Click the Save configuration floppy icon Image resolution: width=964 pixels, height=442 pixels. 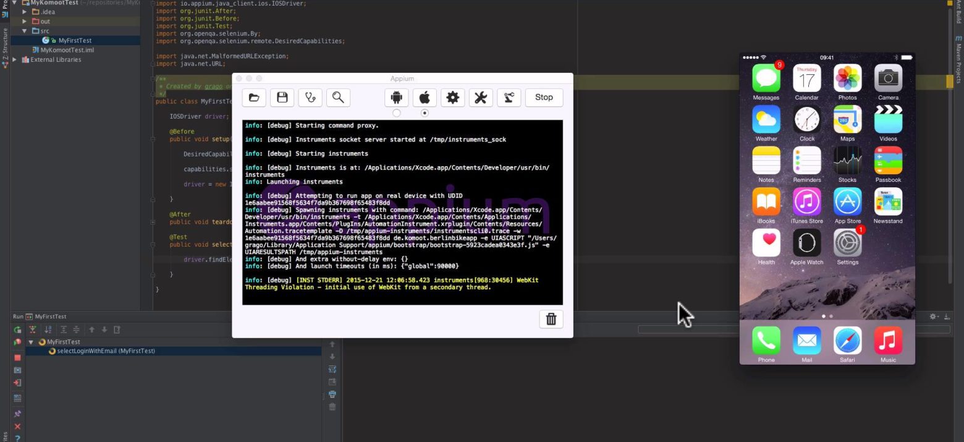(282, 97)
